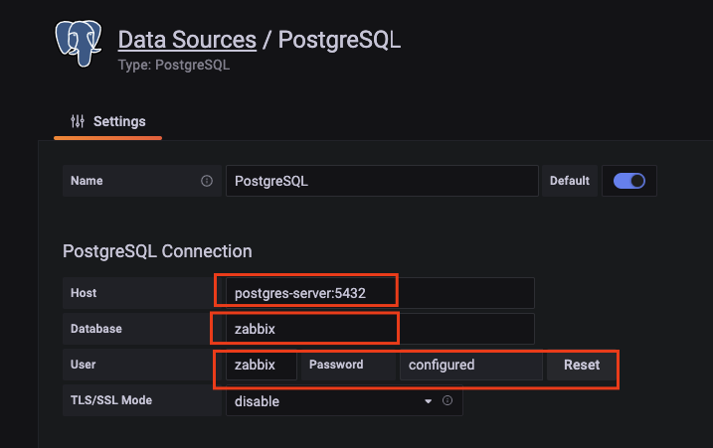Click the info icon beside Name
This screenshot has height=448, width=713.
[207, 182]
